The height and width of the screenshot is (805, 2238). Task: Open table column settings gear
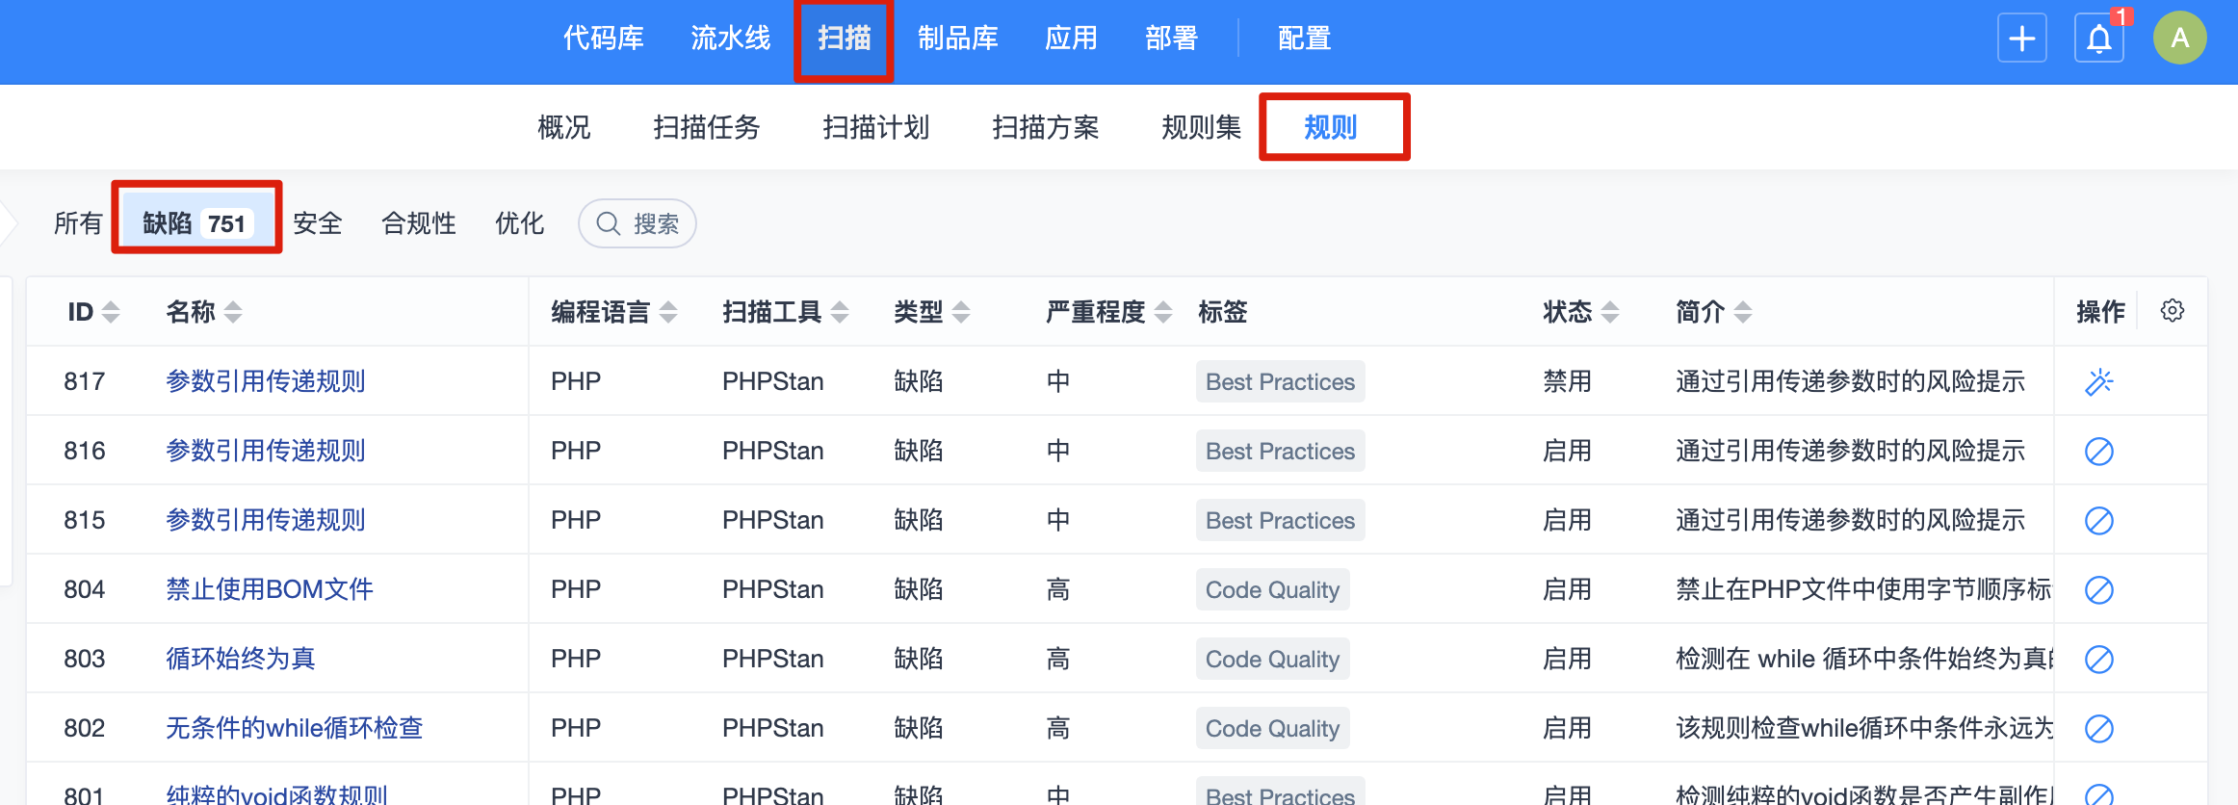(2172, 311)
